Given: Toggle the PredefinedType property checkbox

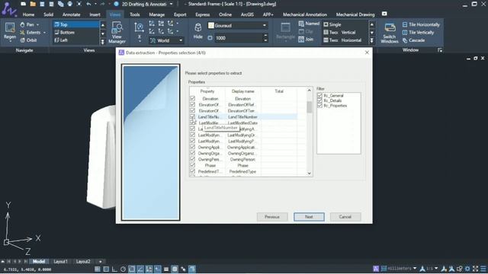Looking at the screenshot, I should pyautogui.click(x=192, y=171).
